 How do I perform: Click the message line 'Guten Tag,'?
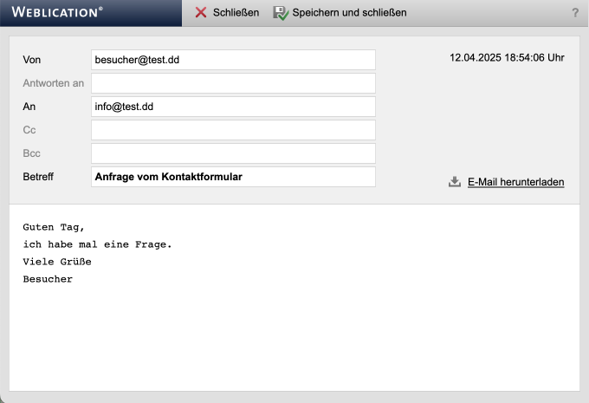(x=54, y=227)
